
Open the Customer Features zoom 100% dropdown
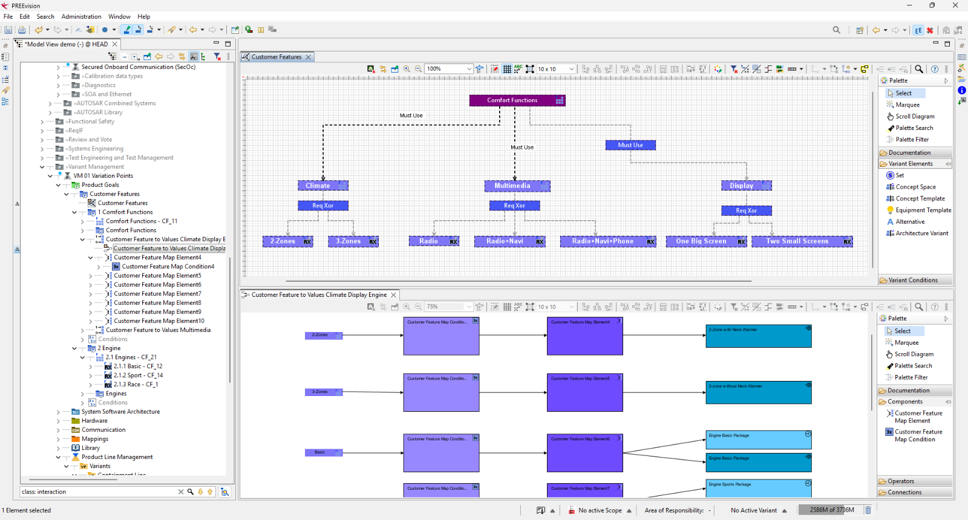tap(469, 69)
